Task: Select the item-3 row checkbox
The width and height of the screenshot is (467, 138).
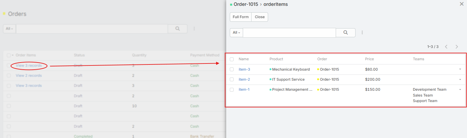Action: (x=232, y=69)
